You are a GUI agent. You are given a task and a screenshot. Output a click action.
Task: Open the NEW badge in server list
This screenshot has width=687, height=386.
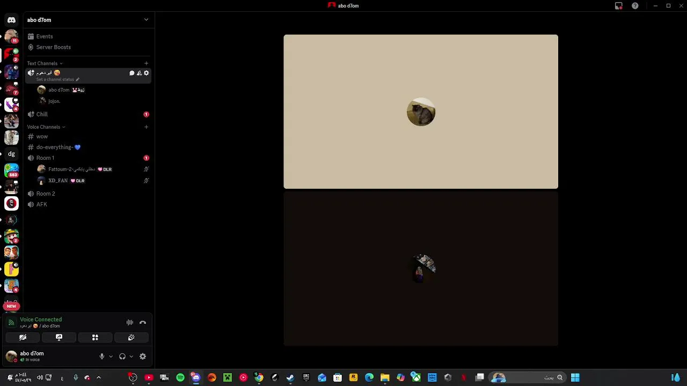coord(11,306)
